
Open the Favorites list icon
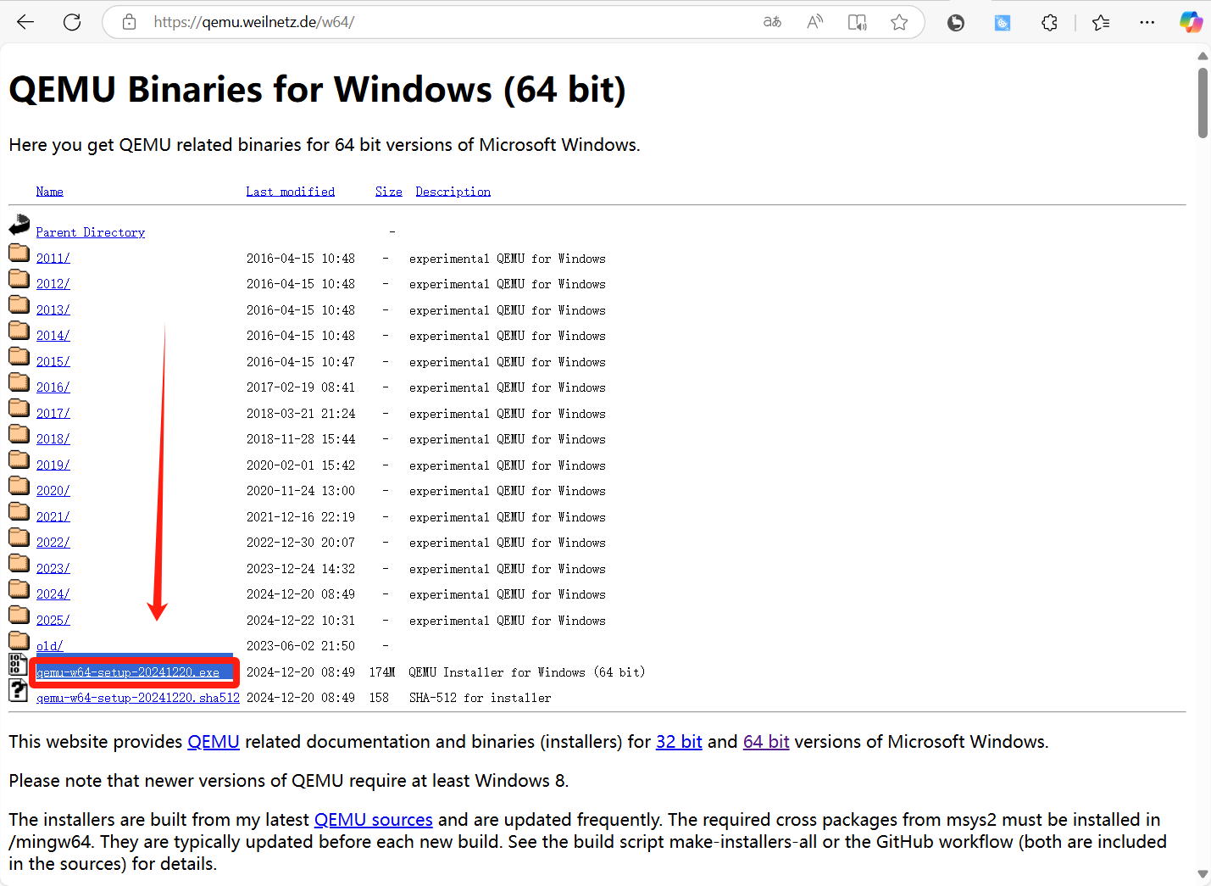1101,23
